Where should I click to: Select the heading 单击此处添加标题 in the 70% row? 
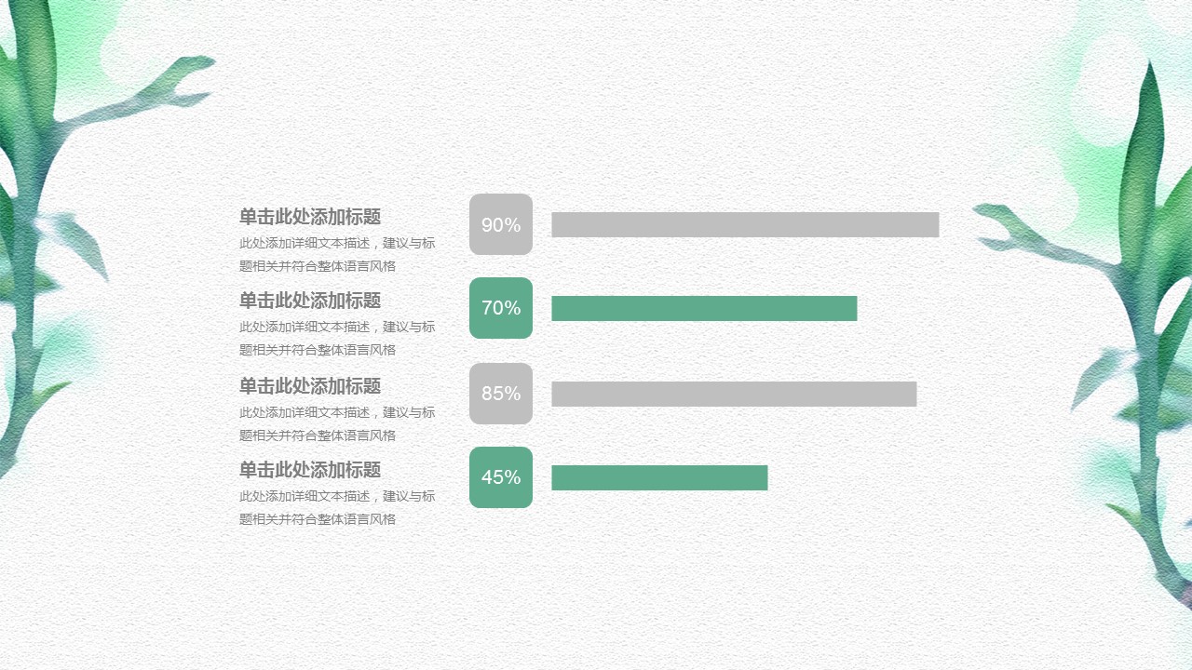tap(310, 301)
